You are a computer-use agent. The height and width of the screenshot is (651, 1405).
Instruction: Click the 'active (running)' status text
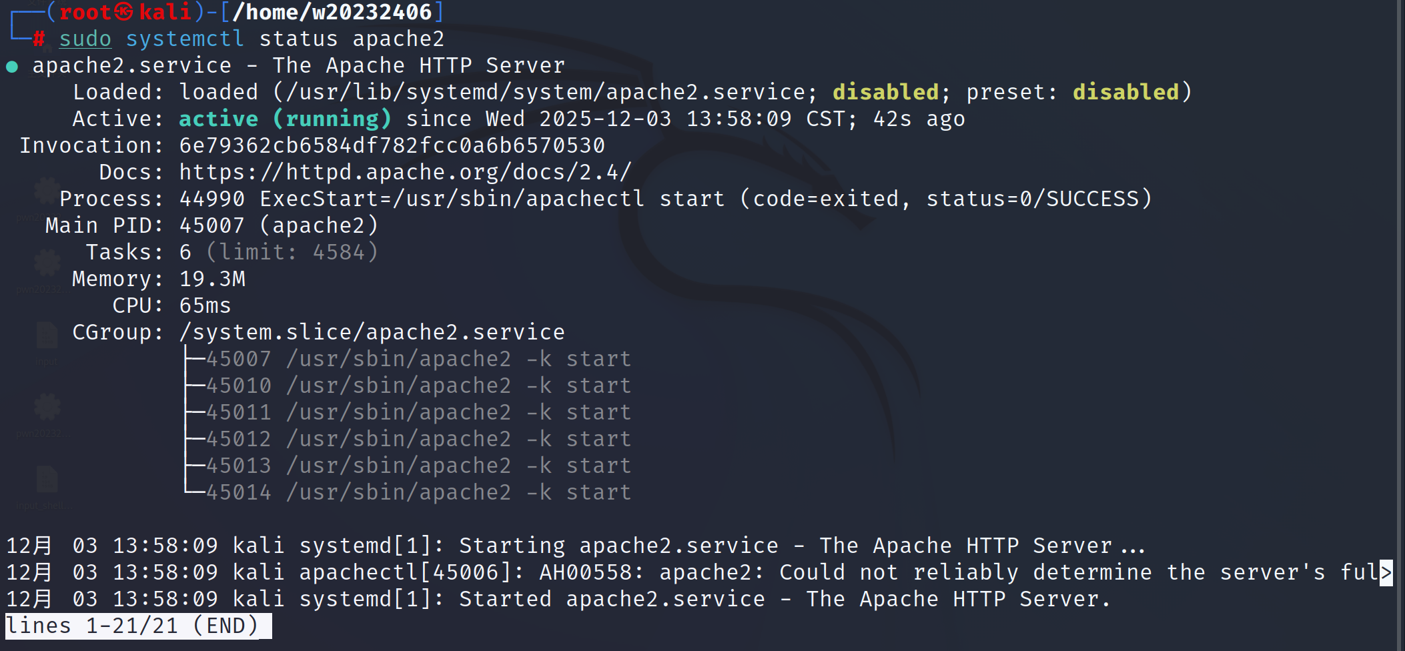point(285,119)
